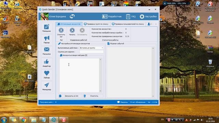Open the CCleaner desktop shortcut
The height and width of the screenshot is (123, 219).
click(5, 20)
